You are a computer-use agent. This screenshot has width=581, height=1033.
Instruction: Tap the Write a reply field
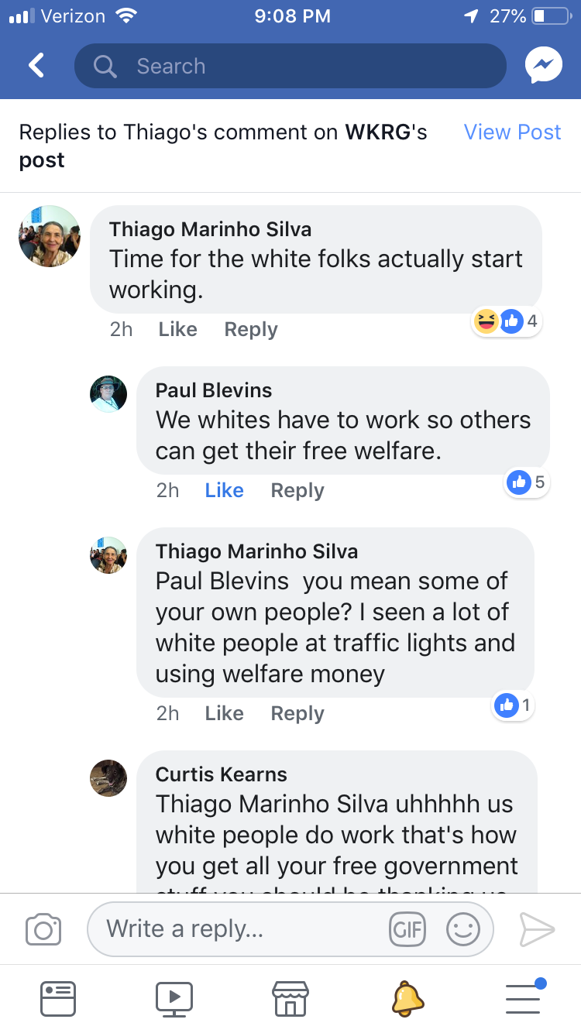(290, 929)
